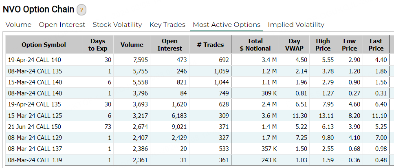Screen dimensions: 394x168
Task: Click notional value 3.4 M
Action: coord(269,60)
